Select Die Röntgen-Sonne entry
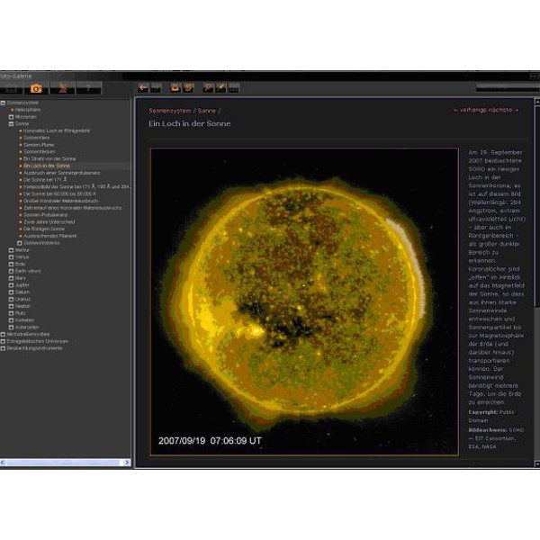Screen dimensions: 540x540 pyautogui.click(x=44, y=229)
